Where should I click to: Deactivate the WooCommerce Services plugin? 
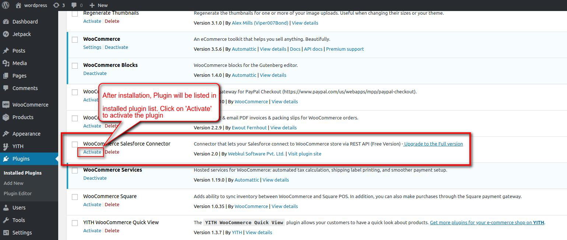(x=95, y=178)
